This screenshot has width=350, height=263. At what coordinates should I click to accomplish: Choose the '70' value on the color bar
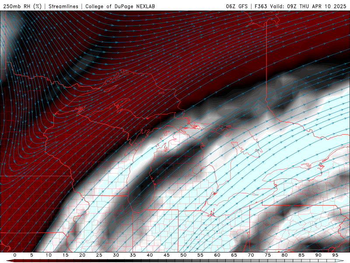pyautogui.click(x=251, y=255)
